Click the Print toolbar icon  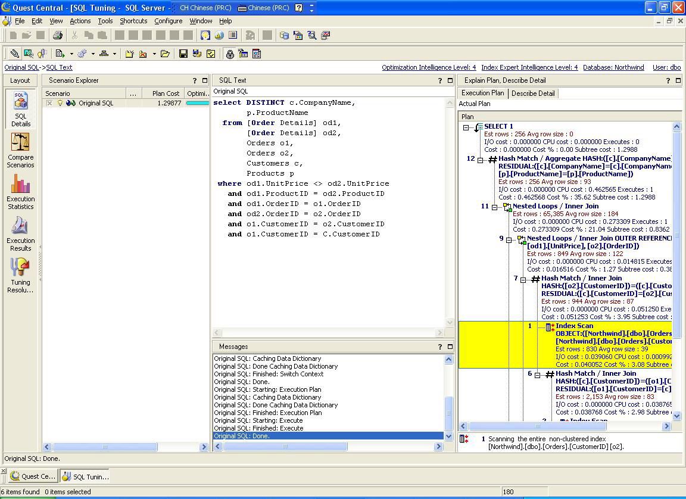57,35
